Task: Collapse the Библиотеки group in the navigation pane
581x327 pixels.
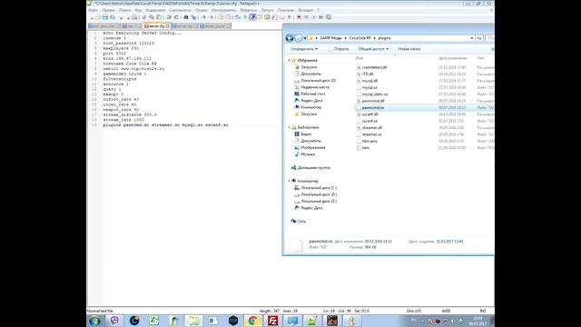Action: (x=290, y=127)
